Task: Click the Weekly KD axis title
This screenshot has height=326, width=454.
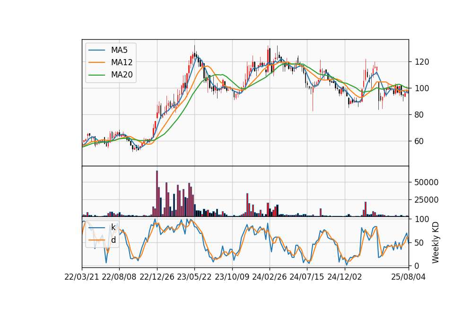Action: 436,242
